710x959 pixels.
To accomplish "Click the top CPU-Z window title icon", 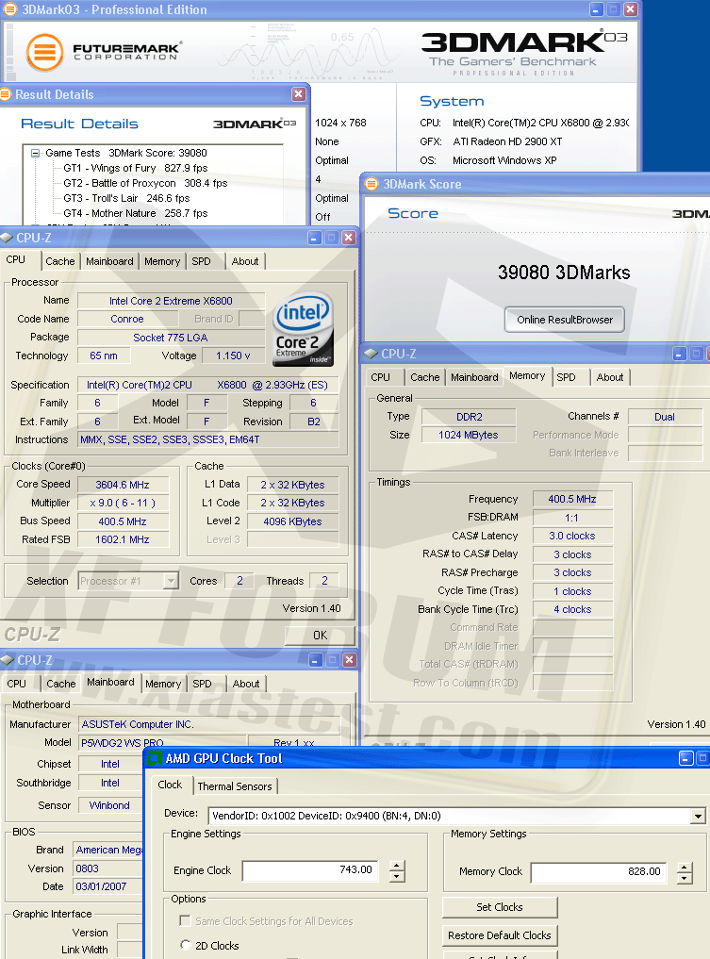I will pos(8,238).
